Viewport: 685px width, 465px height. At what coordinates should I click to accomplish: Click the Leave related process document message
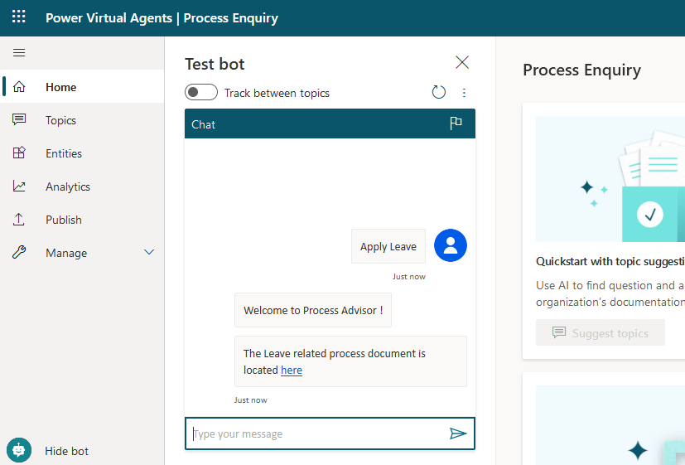351,361
